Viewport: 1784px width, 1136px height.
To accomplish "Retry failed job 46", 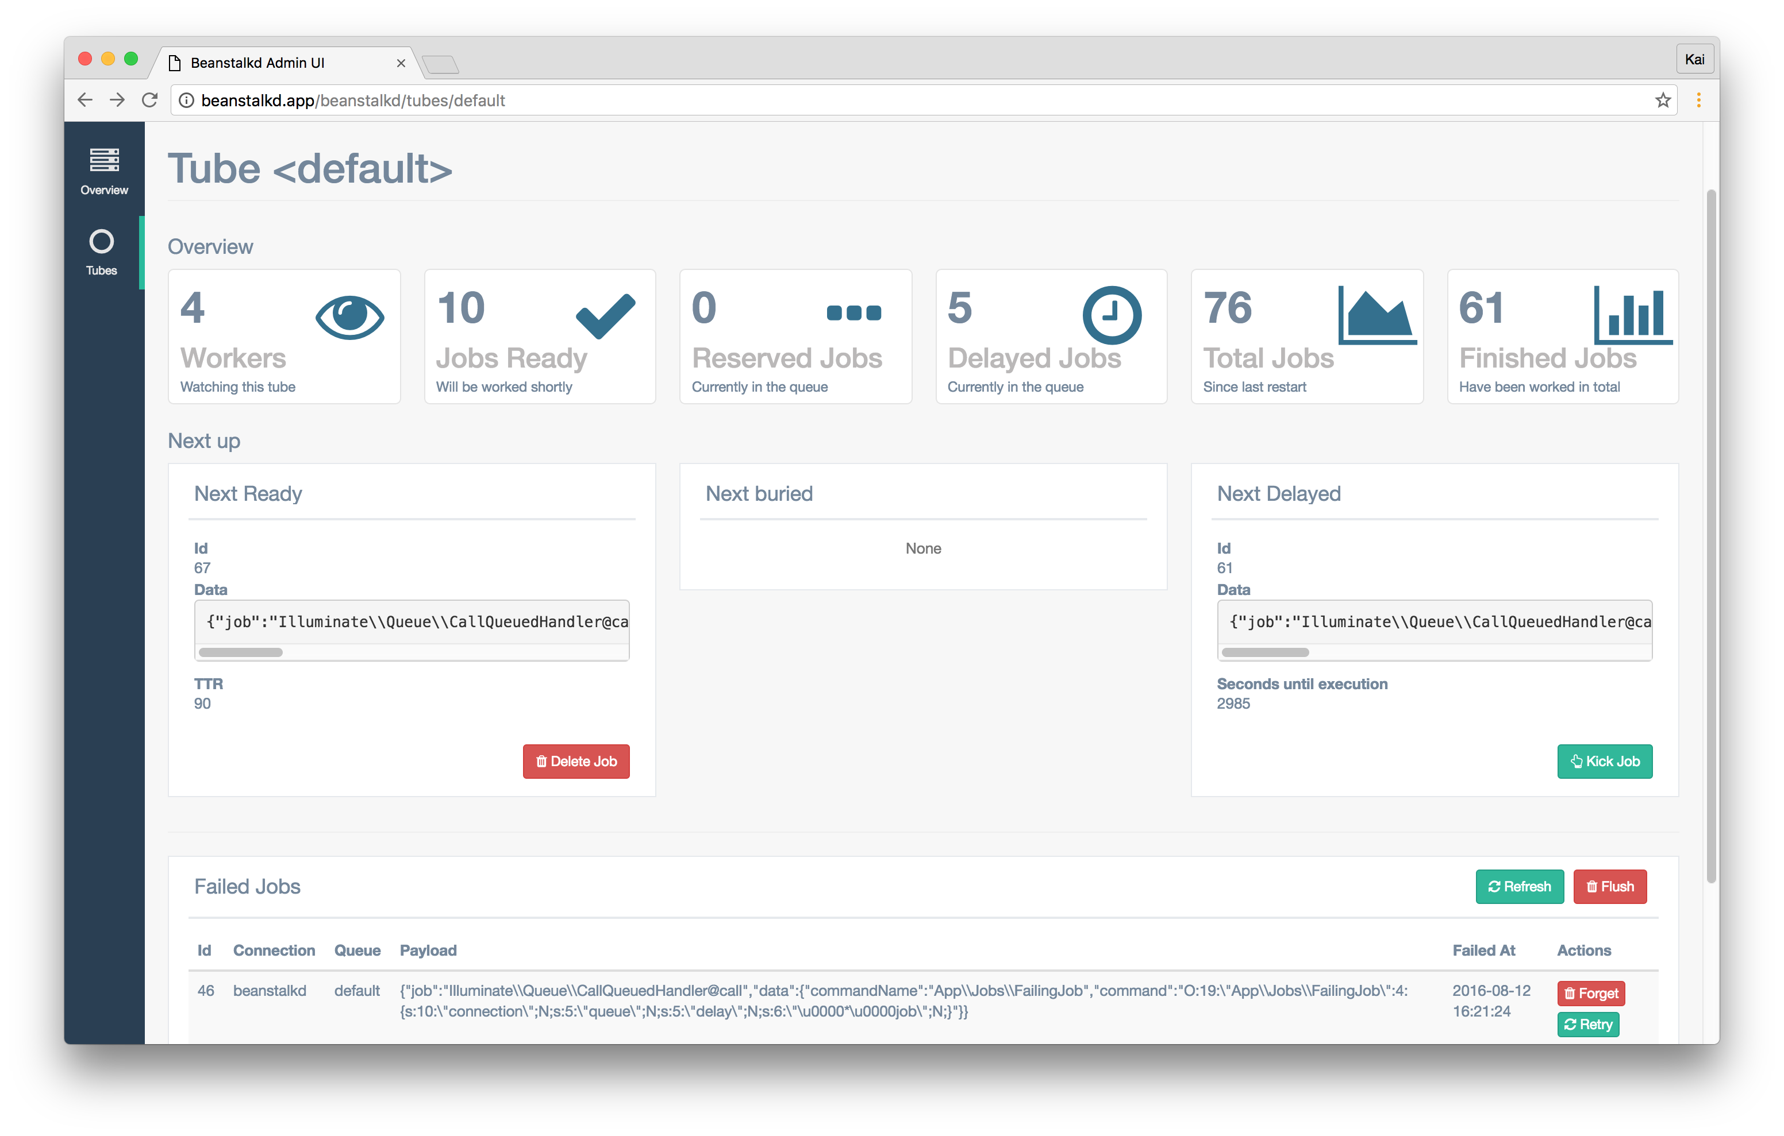I will pos(1587,1024).
